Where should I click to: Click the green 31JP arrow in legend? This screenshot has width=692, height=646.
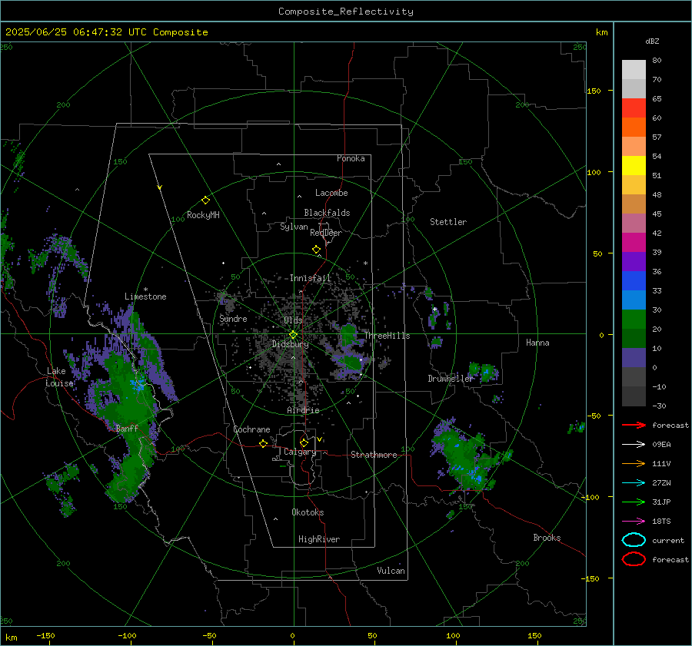634,502
